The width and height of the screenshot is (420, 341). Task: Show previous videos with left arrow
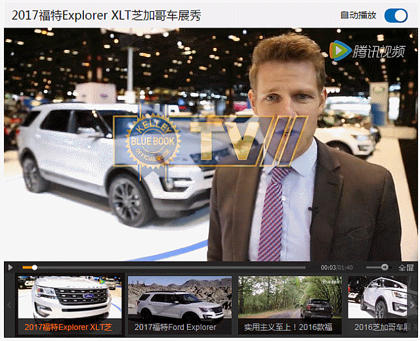click(x=9, y=305)
